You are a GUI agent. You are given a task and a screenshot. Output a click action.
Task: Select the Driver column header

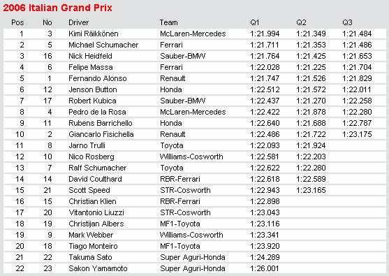point(78,22)
